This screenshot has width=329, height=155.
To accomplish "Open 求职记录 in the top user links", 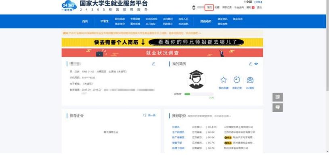I will [227, 7].
